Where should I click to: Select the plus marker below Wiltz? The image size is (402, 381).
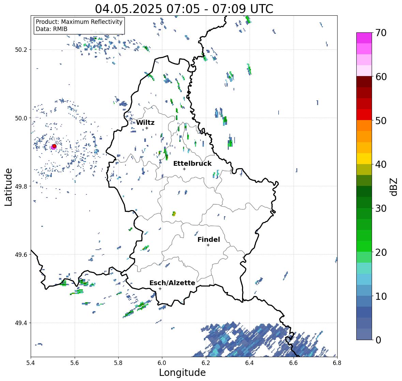coord(147,128)
